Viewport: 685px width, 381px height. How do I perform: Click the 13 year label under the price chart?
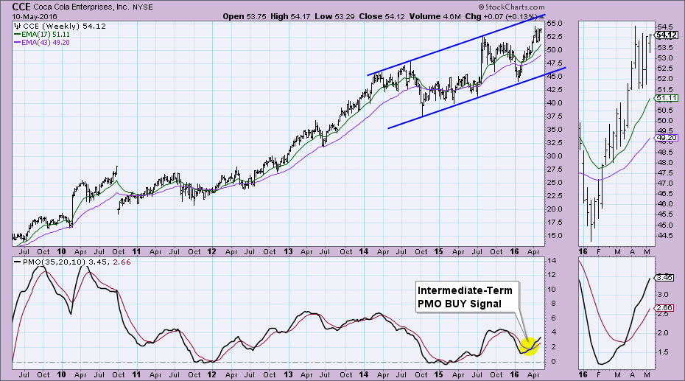click(288, 252)
